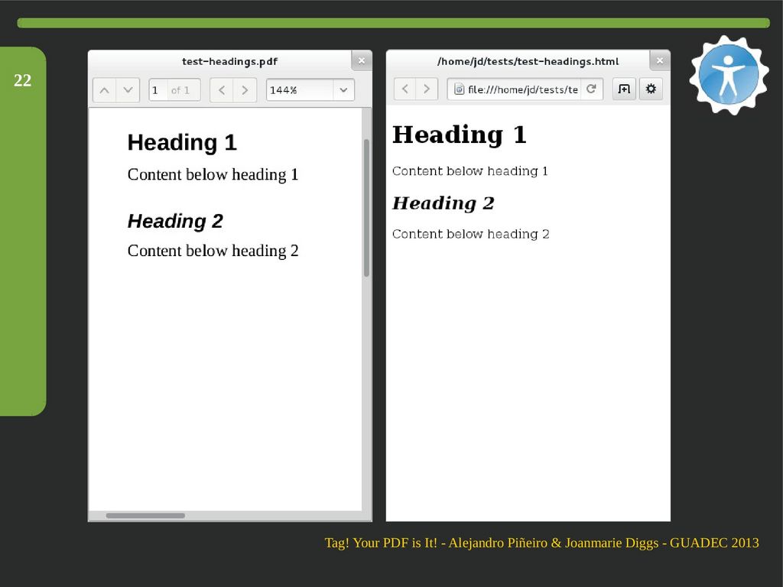Click the previous page up arrow in PDF viewer
The width and height of the screenshot is (783, 587).
105,90
